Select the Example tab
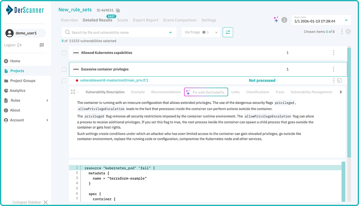 coord(138,92)
